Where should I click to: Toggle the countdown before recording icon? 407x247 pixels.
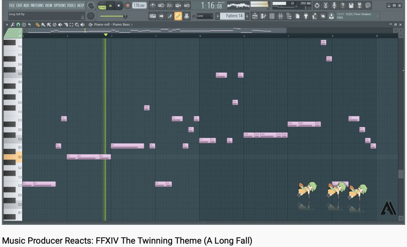click(170, 5)
